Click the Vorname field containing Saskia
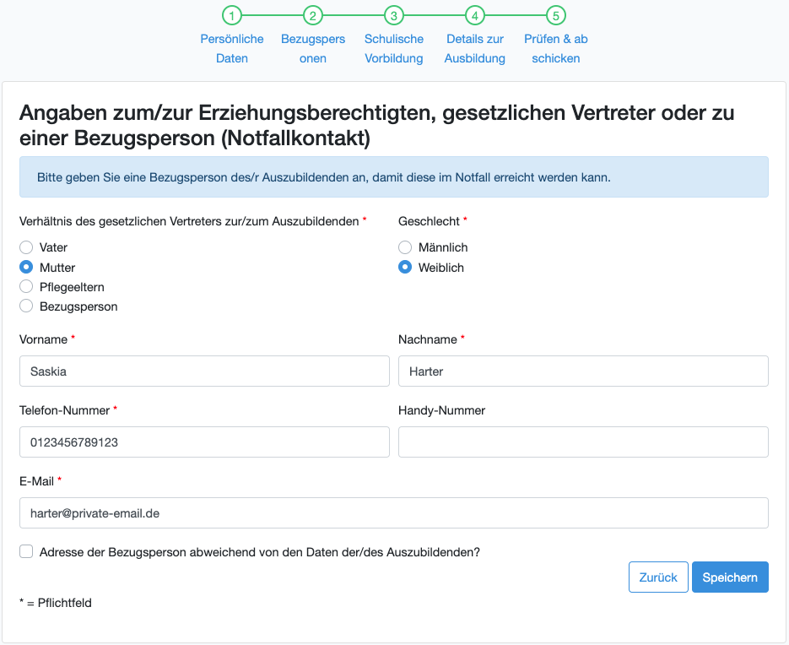The width and height of the screenshot is (789, 645). [204, 371]
